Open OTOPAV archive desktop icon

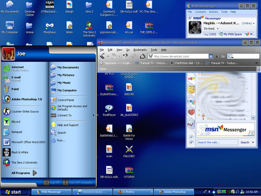(x=129, y=173)
